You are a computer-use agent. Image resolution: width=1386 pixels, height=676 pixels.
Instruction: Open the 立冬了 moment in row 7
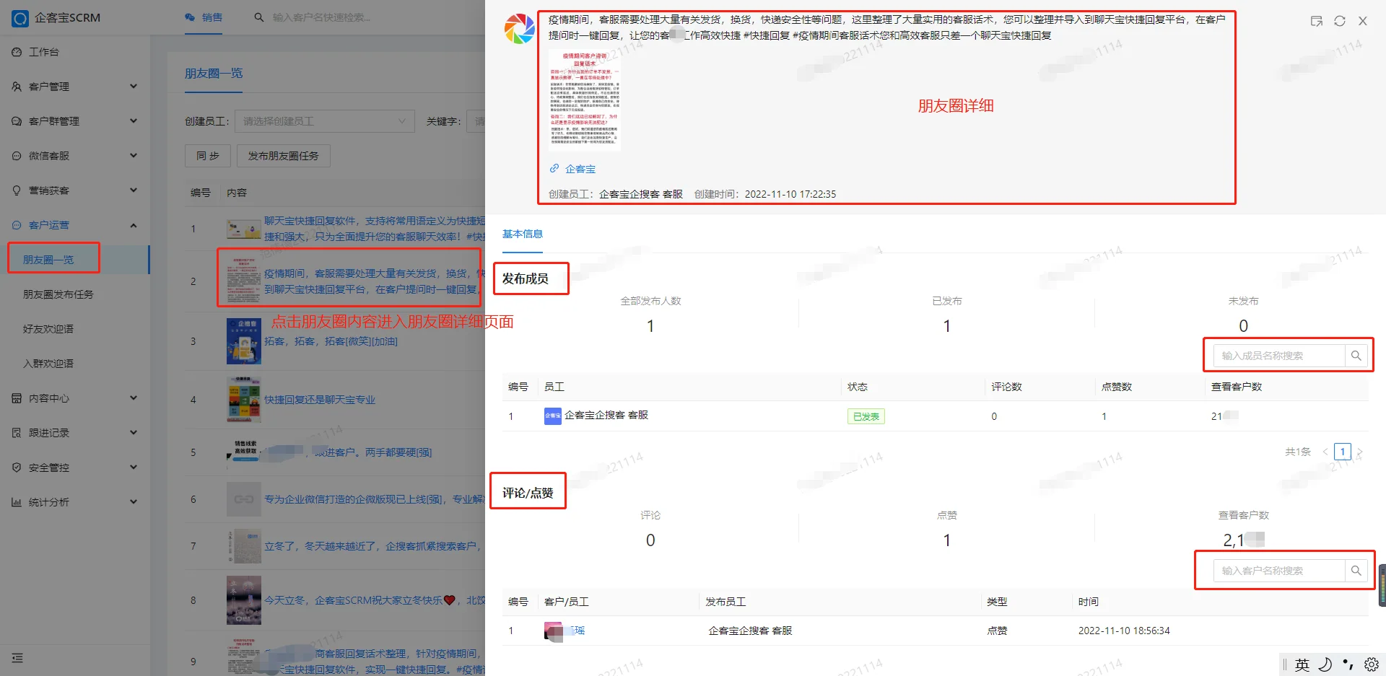[372, 546]
